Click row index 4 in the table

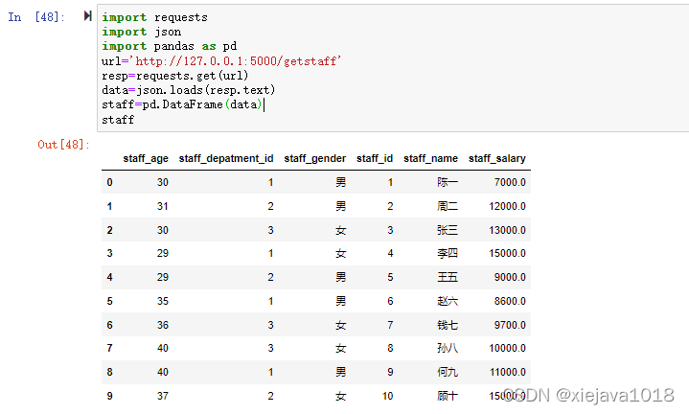coord(109,277)
